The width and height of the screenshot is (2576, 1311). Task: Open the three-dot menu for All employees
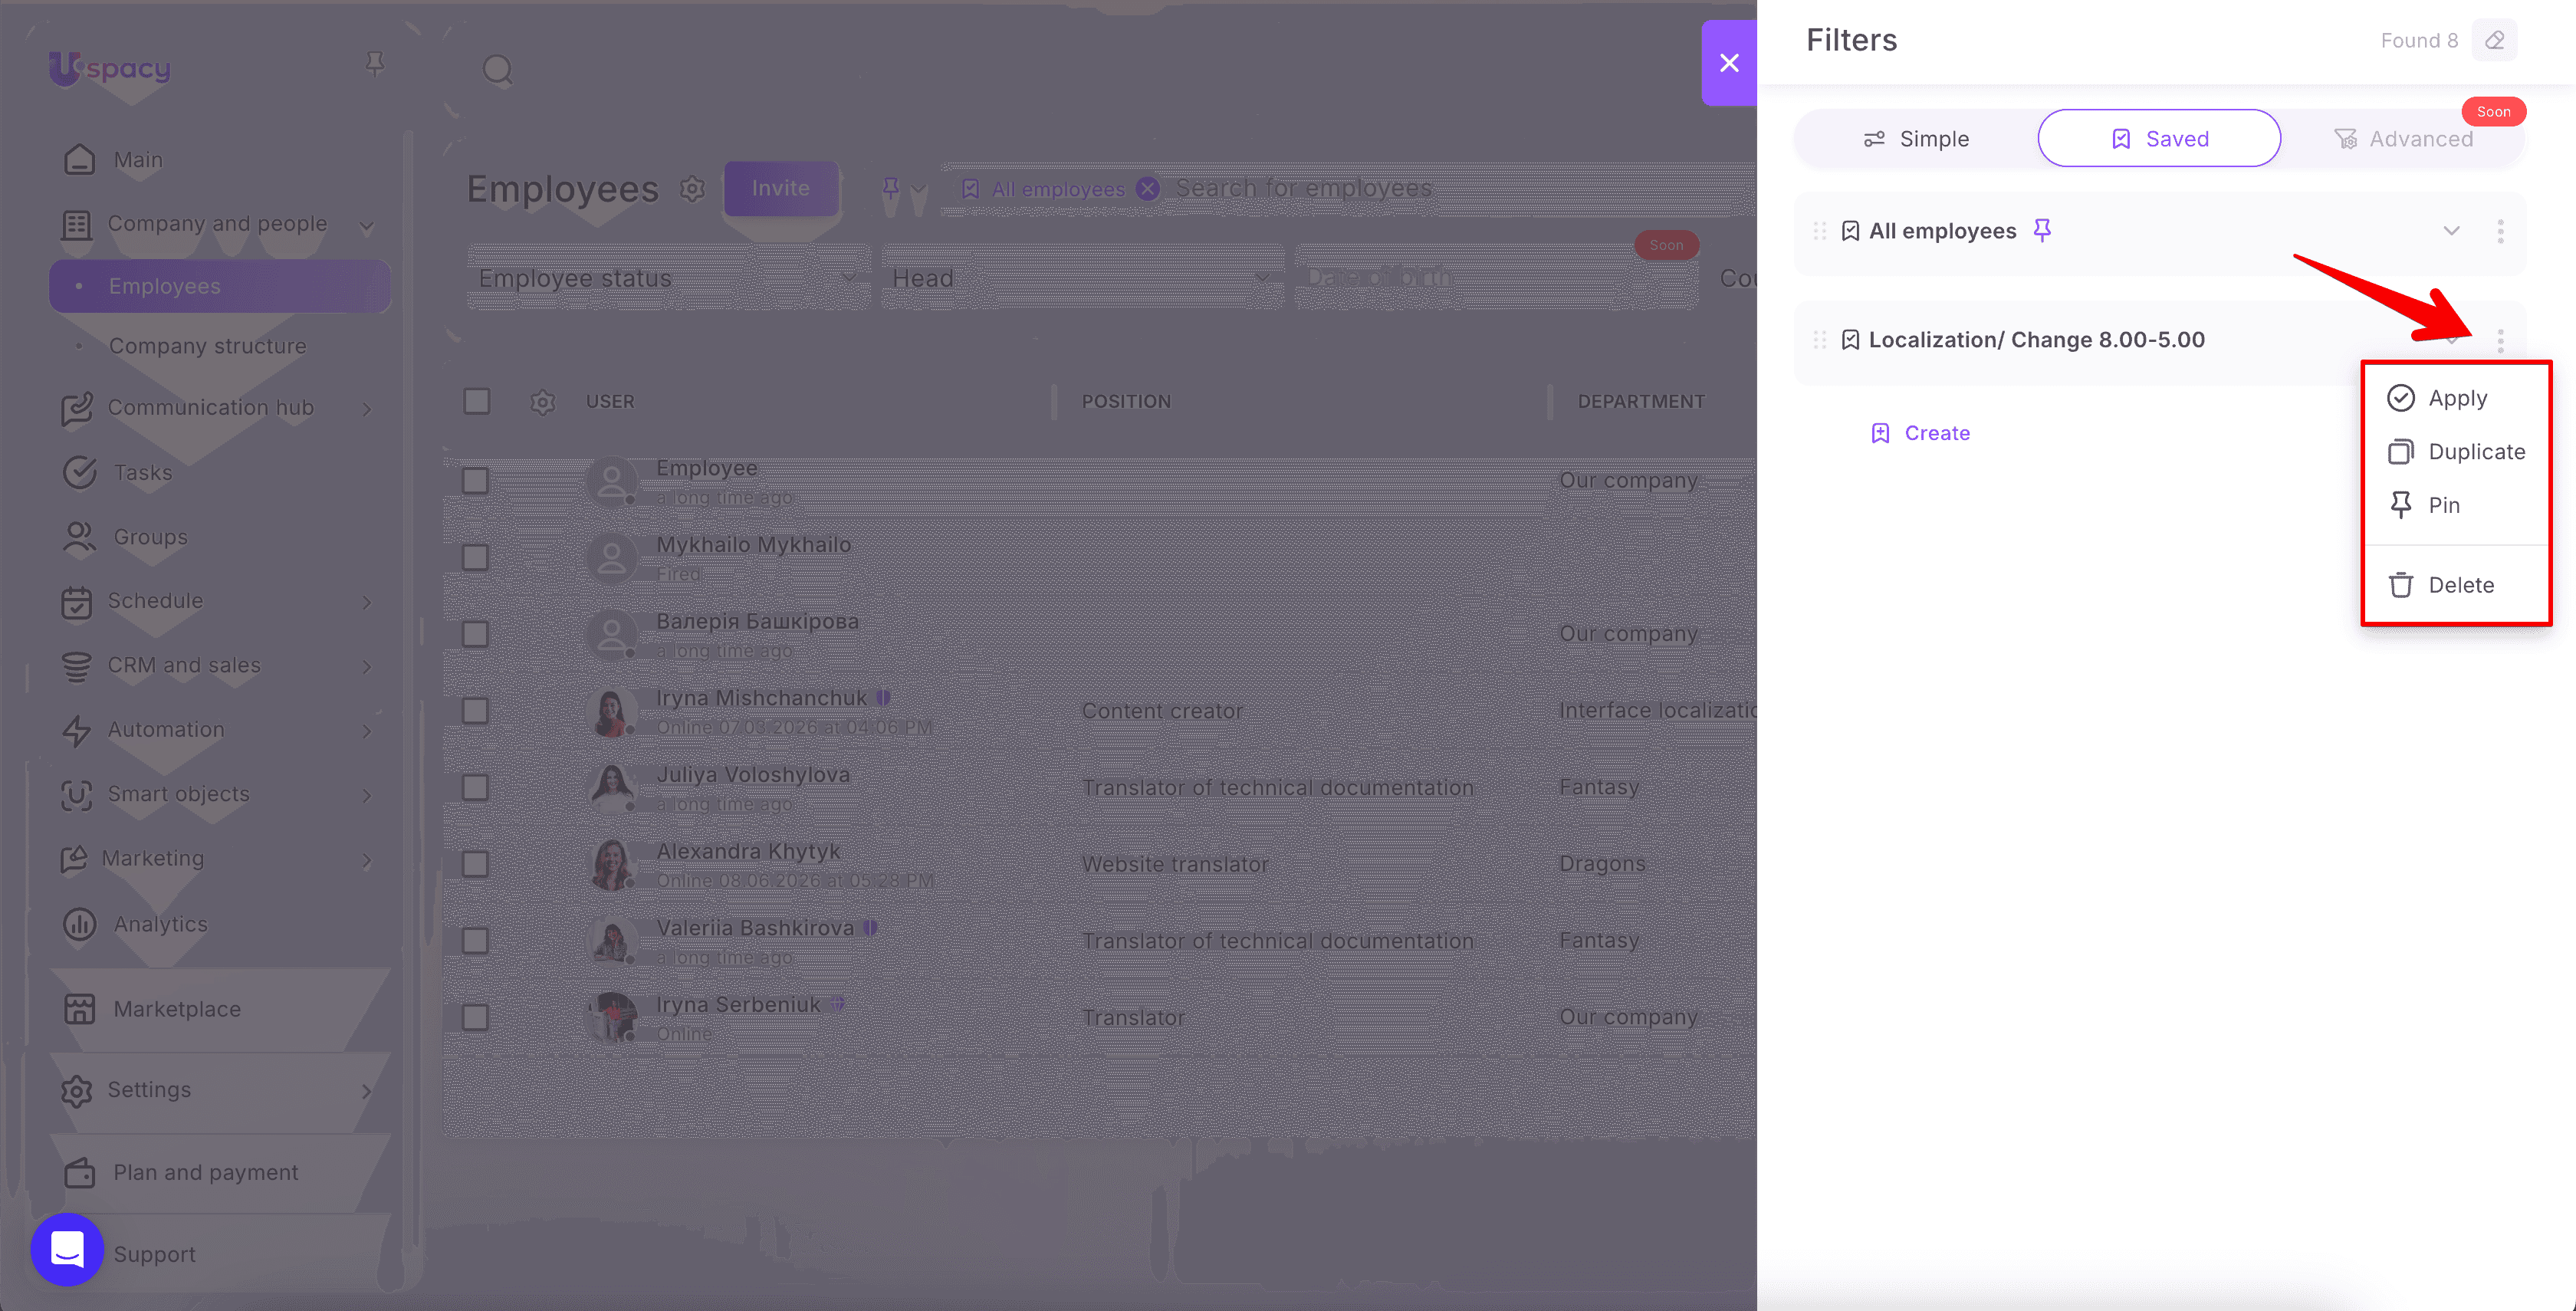[2500, 231]
